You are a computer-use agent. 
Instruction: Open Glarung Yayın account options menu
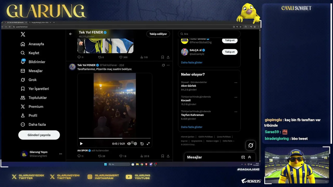coord(60,154)
